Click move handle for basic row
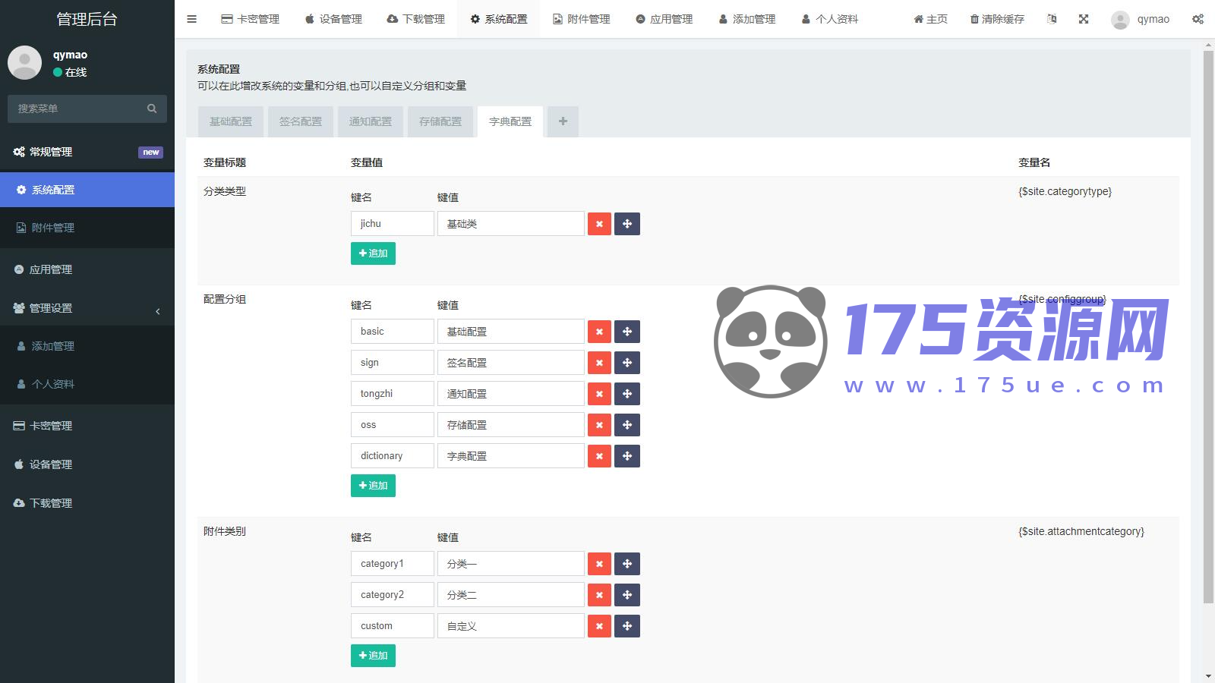Image resolution: width=1215 pixels, height=683 pixels. point(627,332)
